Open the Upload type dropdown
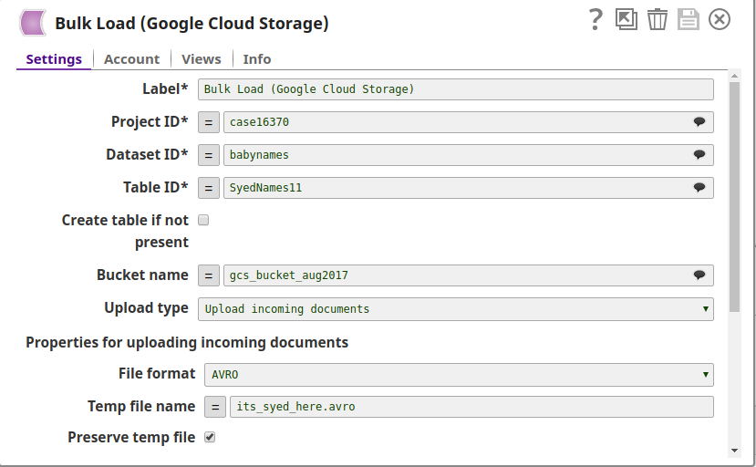 click(456, 309)
